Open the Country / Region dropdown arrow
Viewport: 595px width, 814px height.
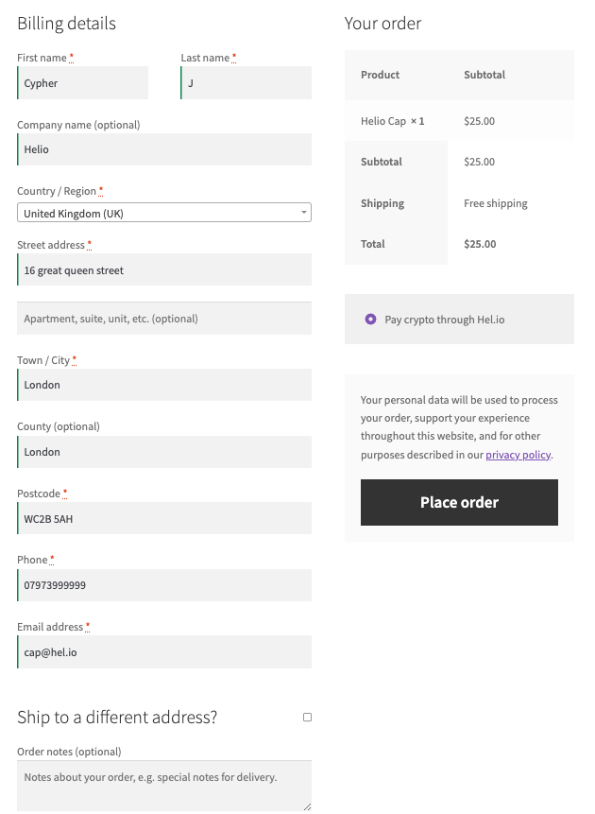(x=304, y=213)
